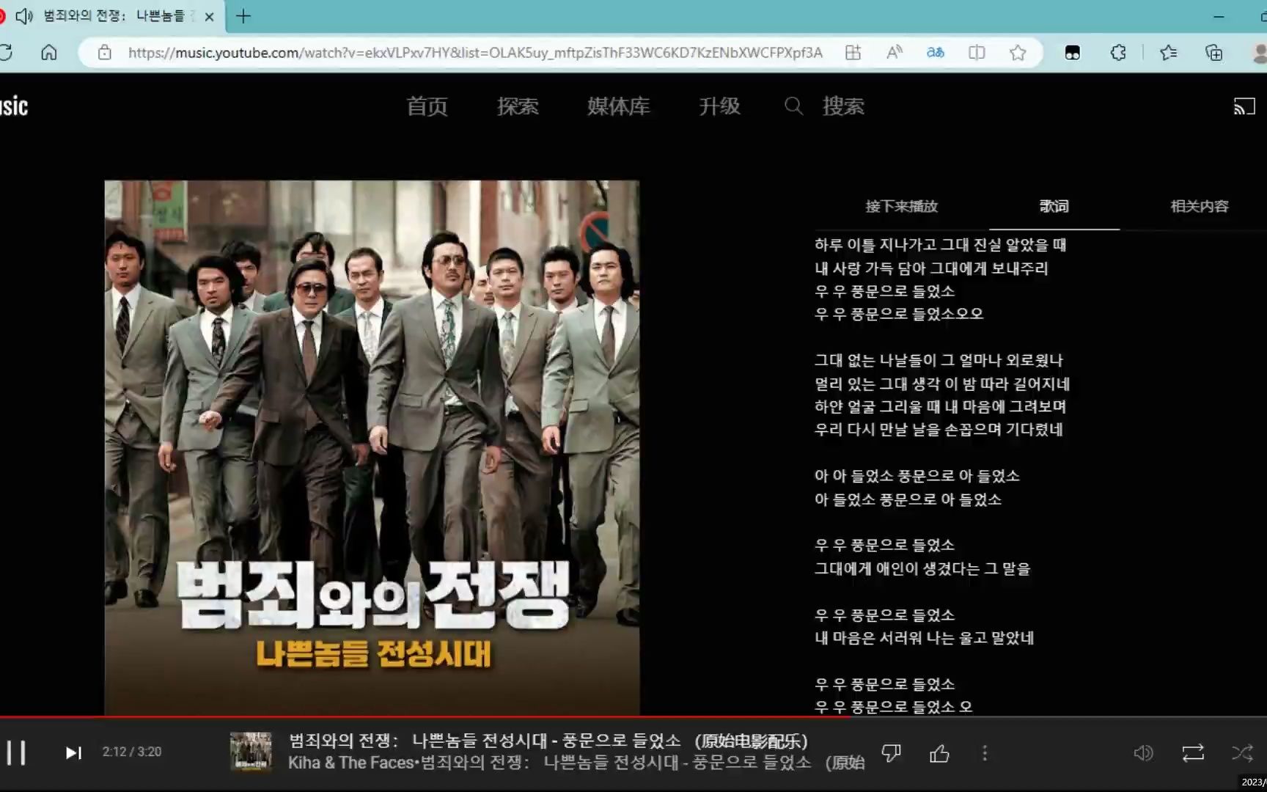Click lyric line 하루 이틀 지나가고 그대 진실 알았을 때
This screenshot has height=792, width=1267.
coord(940,245)
